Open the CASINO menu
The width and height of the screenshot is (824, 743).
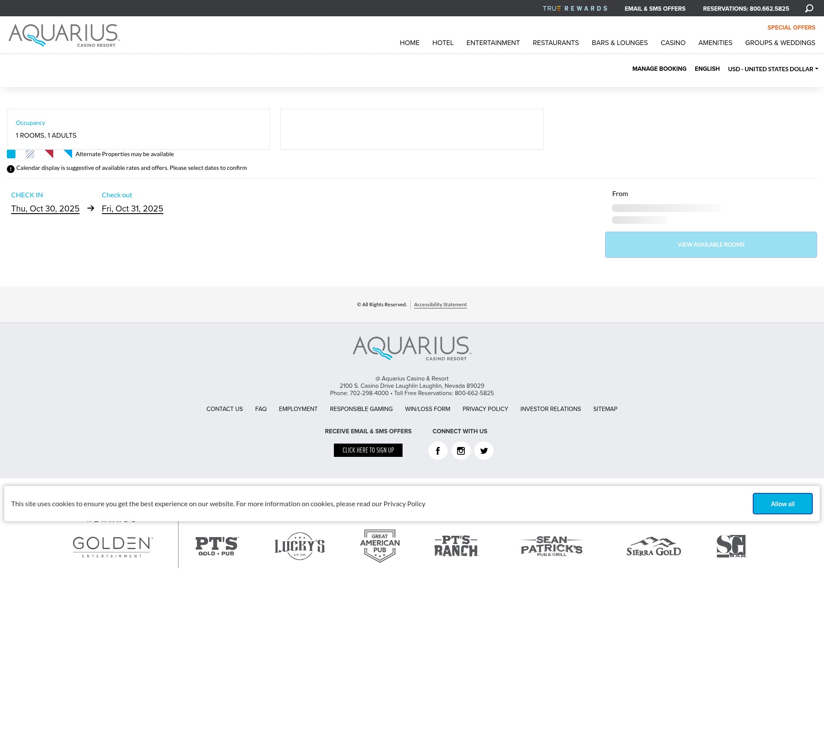pos(673,43)
